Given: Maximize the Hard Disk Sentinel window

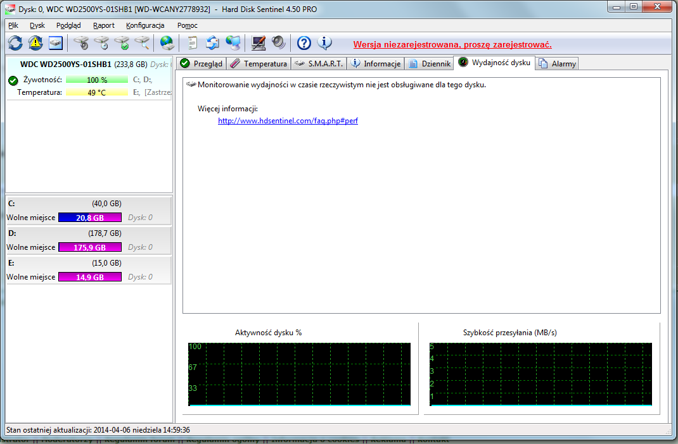Looking at the screenshot, I should (x=634, y=7).
